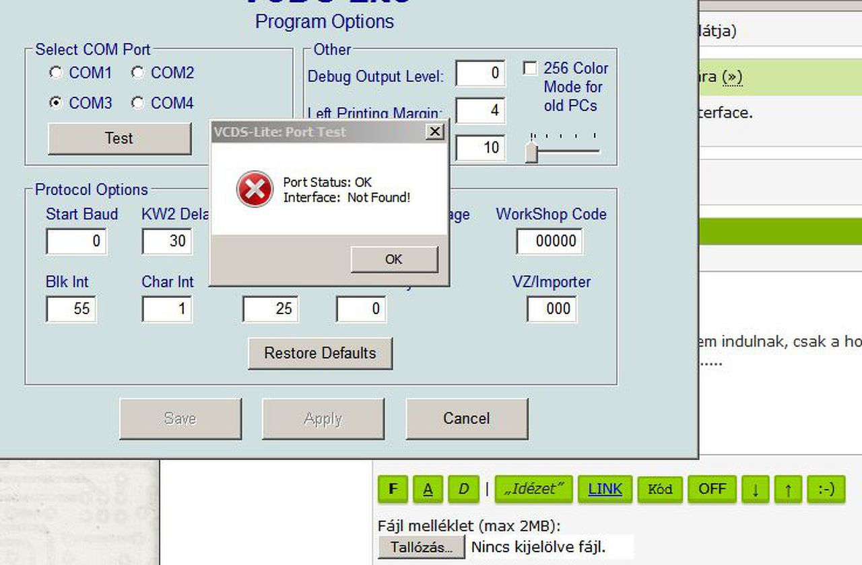Viewport: 862px width, 565px height.
Task: Select the COM1 port radio button
Action: [57, 73]
